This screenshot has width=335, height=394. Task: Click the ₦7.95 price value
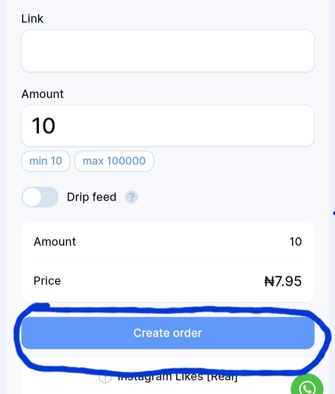pyautogui.click(x=283, y=281)
